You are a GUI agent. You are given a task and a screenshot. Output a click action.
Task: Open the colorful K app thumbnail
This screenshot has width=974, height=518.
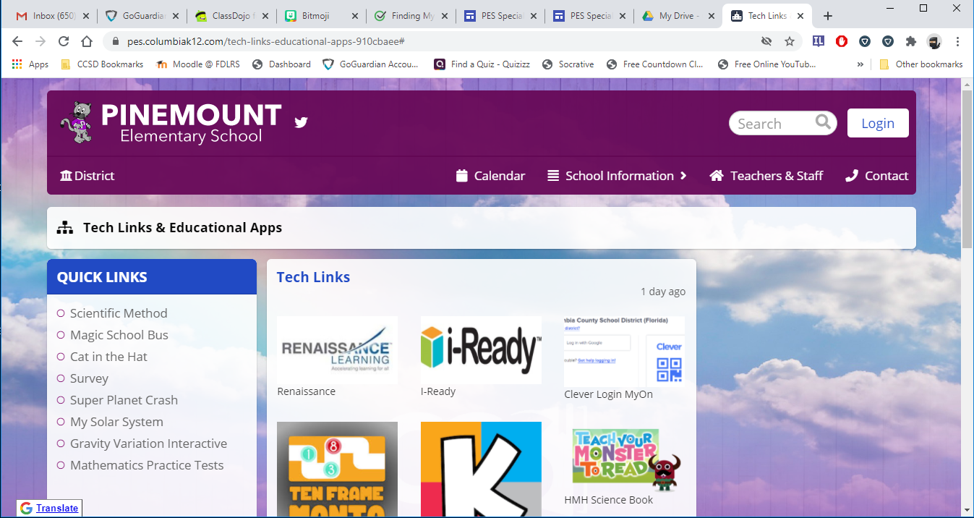[481, 469]
